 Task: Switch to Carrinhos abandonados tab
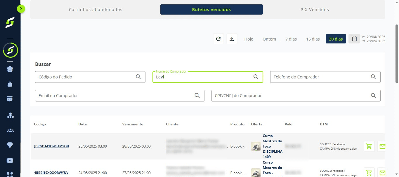click(96, 10)
